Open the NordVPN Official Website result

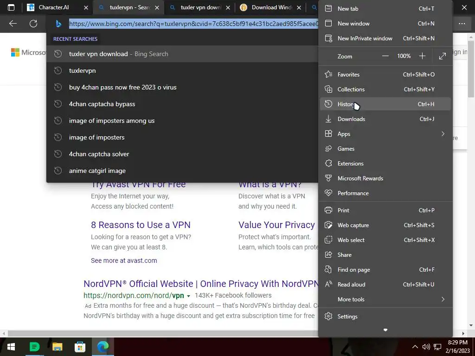[x=201, y=284]
